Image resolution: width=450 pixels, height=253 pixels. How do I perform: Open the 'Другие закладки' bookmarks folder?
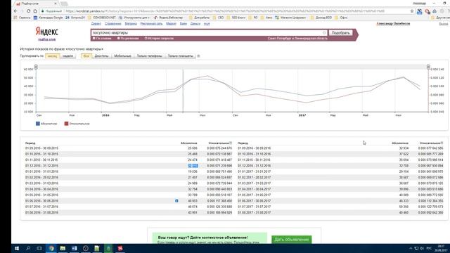coord(441,18)
